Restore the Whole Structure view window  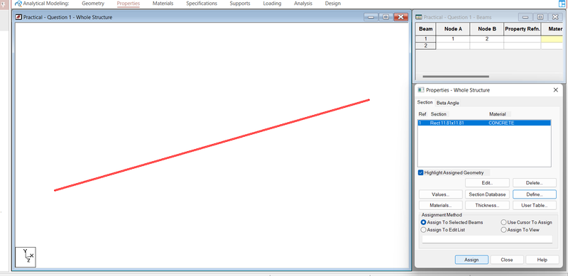pos(386,17)
